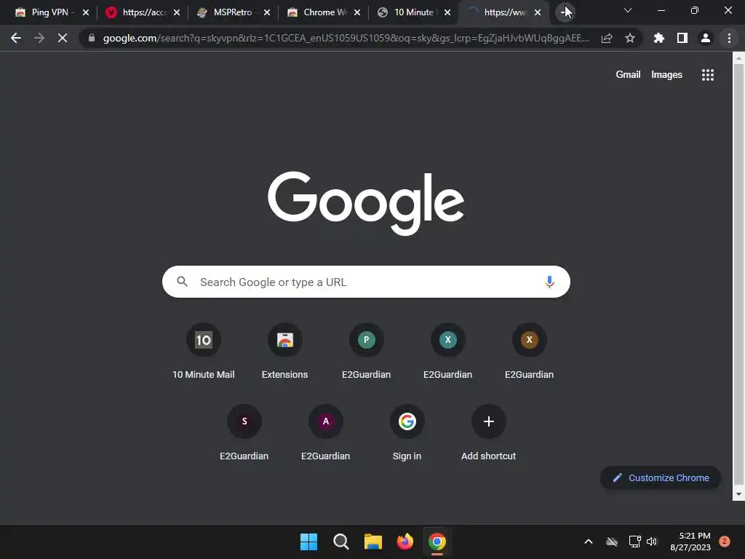Open the Extensions puzzle menu
This screenshot has height=559, width=745.
click(x=659, y=38)
